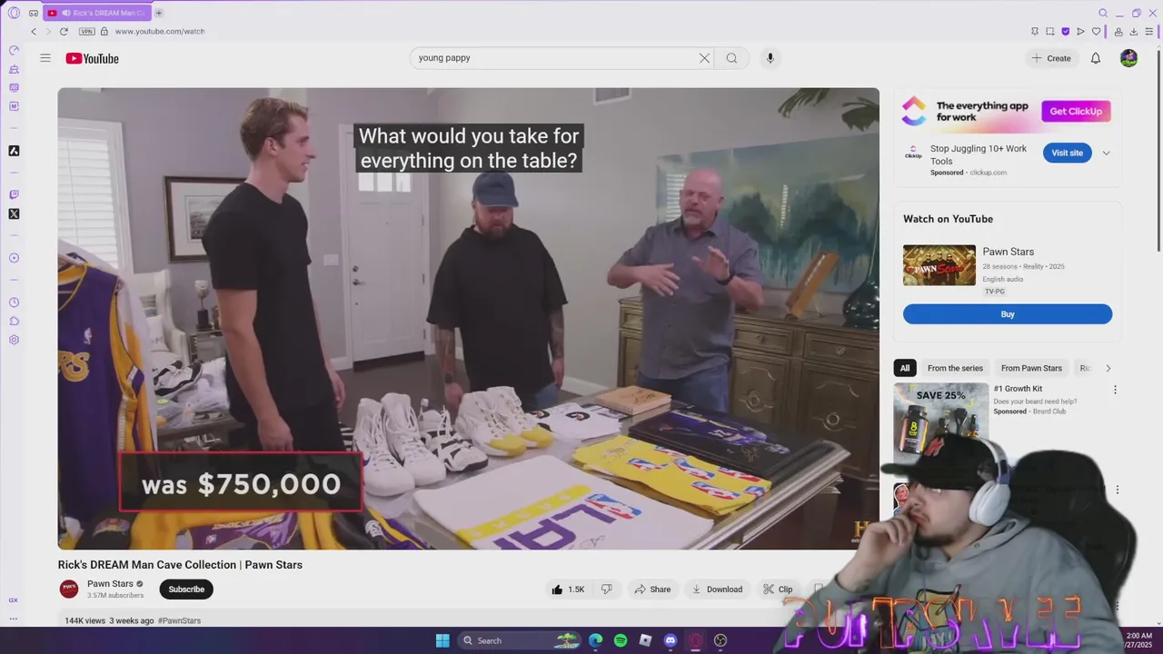
Task: Create a Clip of the video
Action: 778,590
